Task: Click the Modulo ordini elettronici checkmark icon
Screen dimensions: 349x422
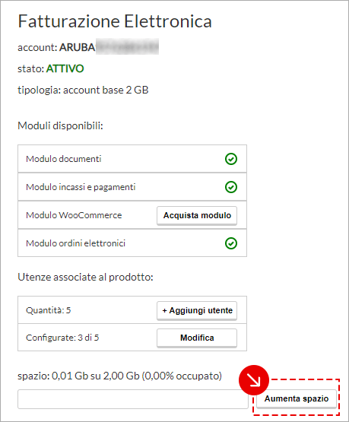Action: (231, 243)
